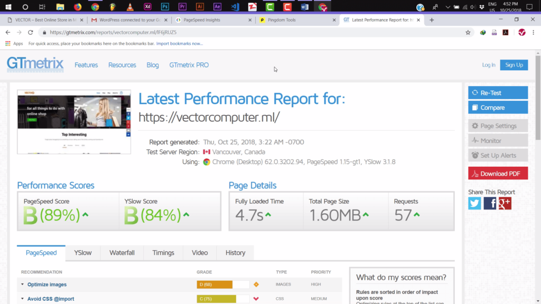Open After Effects from taskbar
This screenshot has height=304, width=541.
[x=217, y=6]
